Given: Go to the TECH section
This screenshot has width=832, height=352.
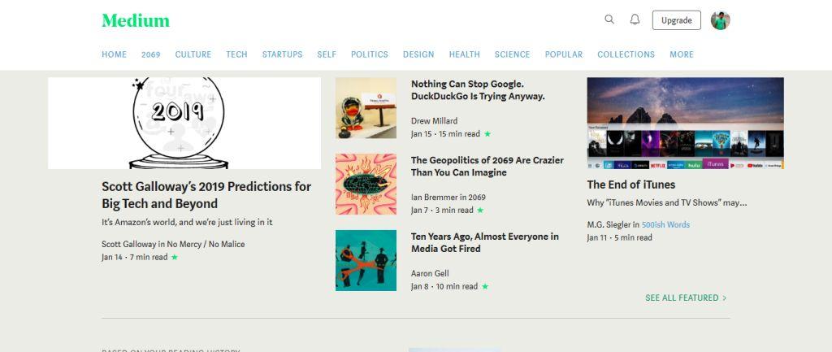Looking at the screenshot, I should point(236,54).
